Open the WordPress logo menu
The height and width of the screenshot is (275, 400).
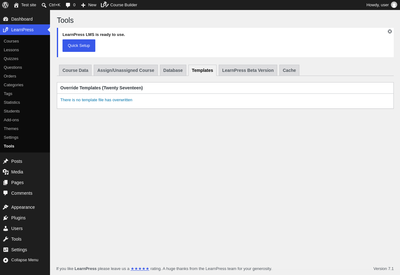5,5
